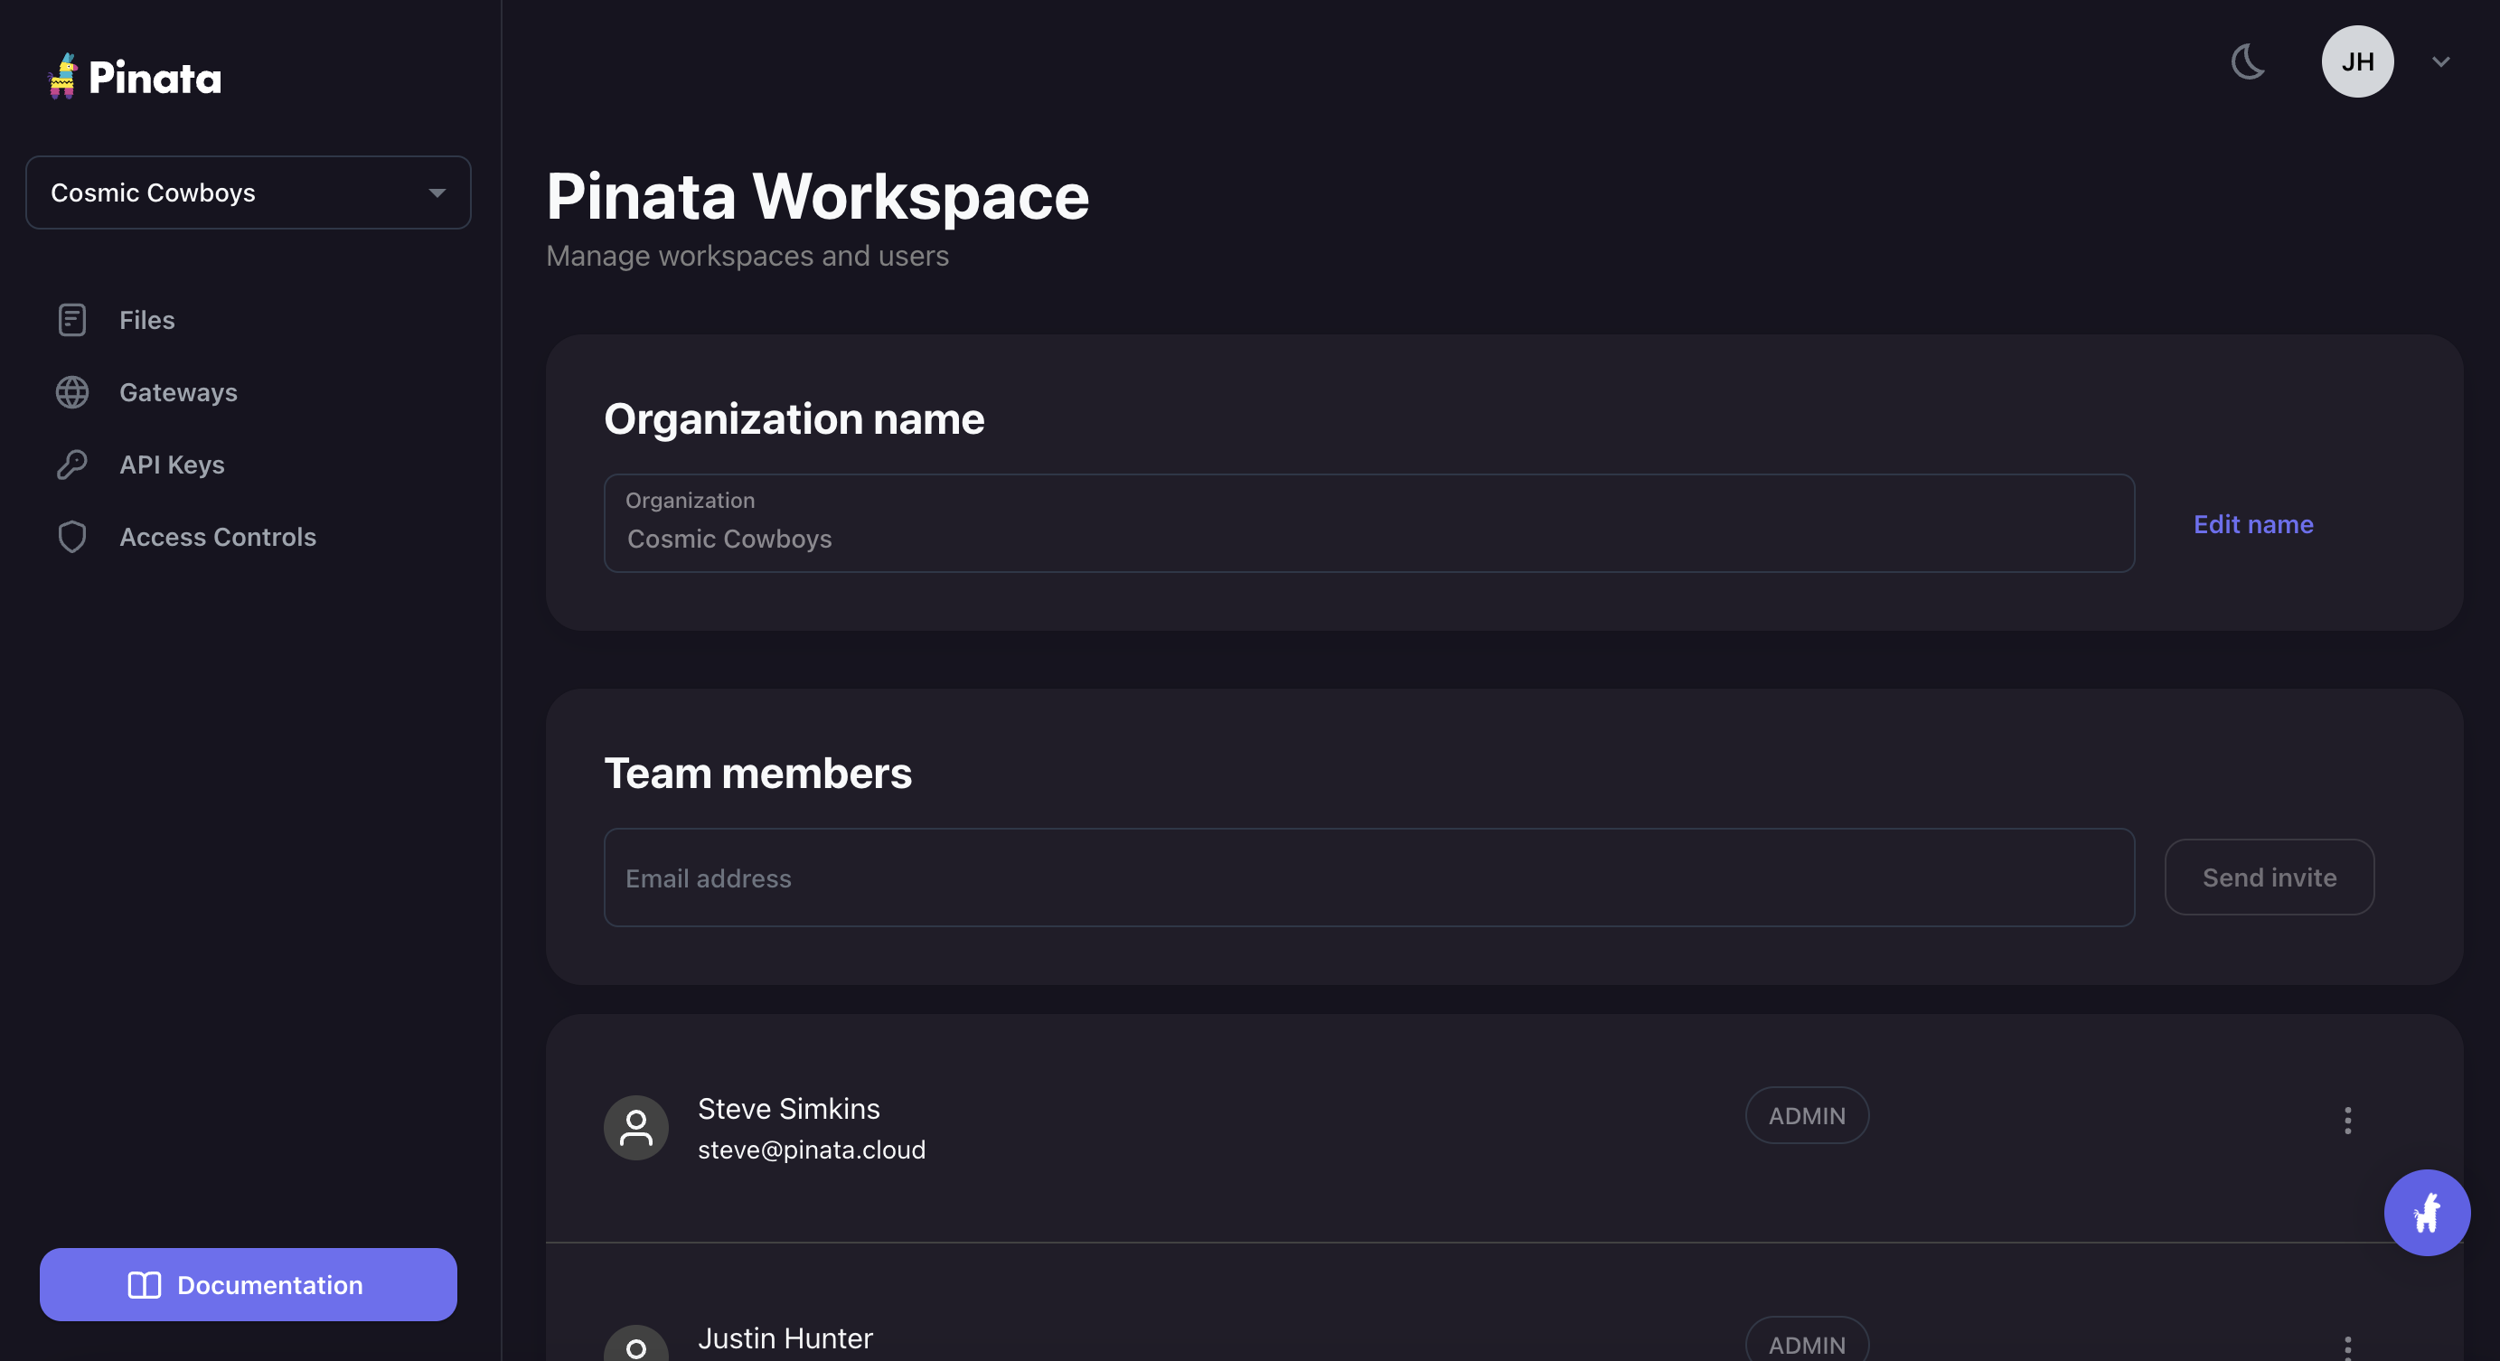2500x1361 pixels.
Task: Go to the Gateways section
Action: 179,393
